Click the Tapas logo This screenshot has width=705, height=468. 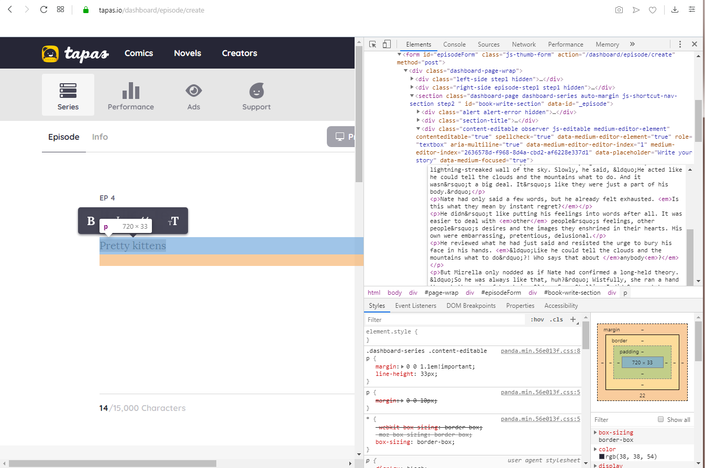click(x=75, y=53)
